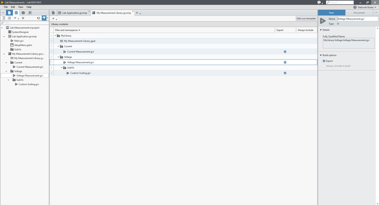The image size is (379, 205).
Task: Open the File menu
Action: coord(6,7)
